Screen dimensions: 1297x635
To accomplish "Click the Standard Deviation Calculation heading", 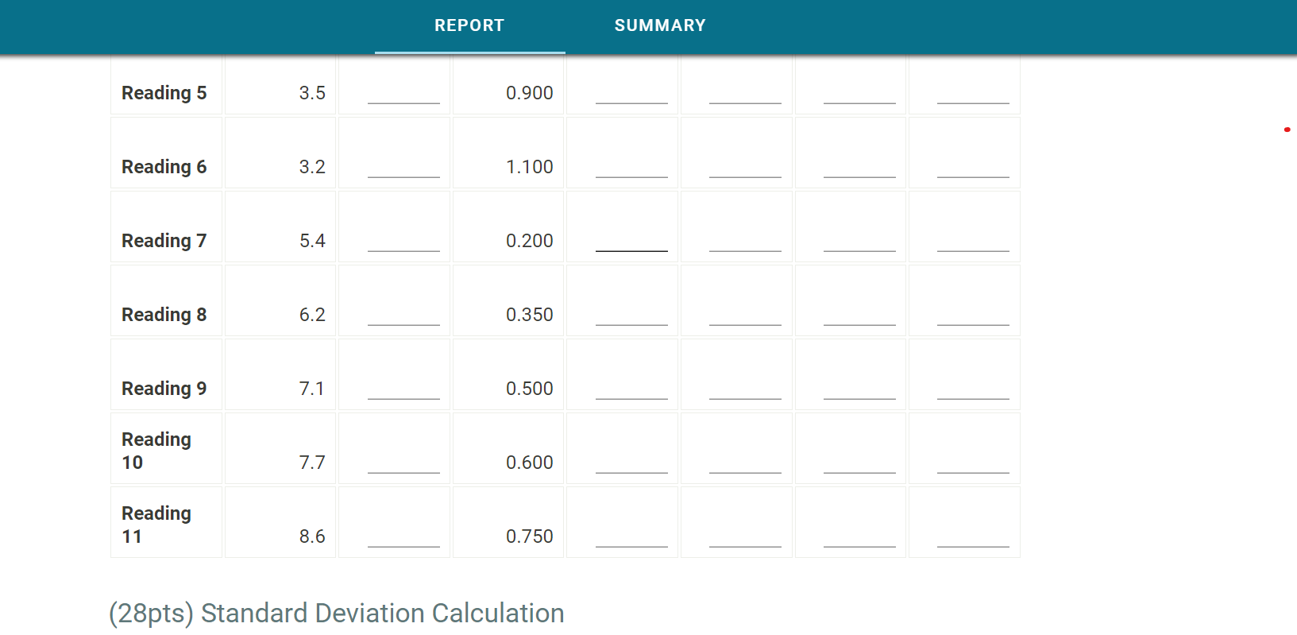I will [x=336, y=613].
